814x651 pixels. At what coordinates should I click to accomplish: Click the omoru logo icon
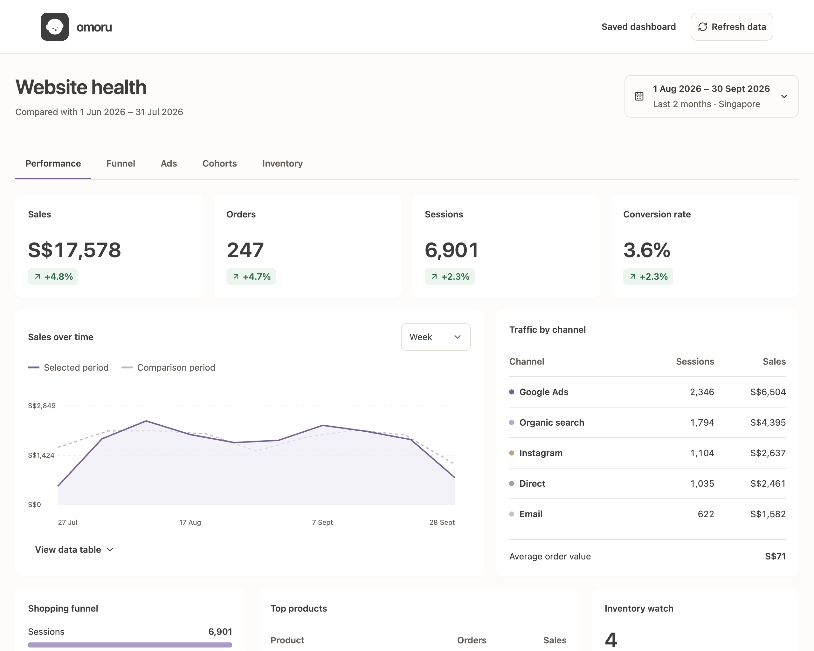coord(55,27)
